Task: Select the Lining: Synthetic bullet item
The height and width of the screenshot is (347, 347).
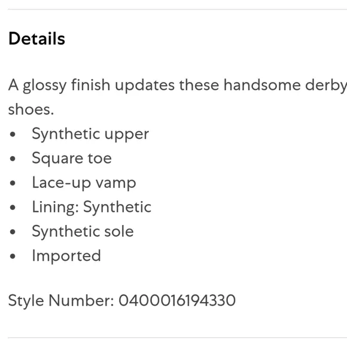Action: (x=92, y=207)
